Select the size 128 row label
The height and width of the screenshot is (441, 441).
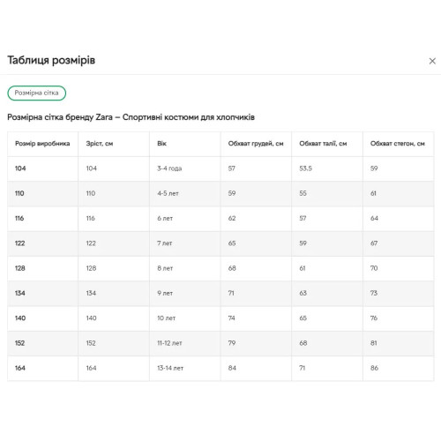(x=20, y=268)
